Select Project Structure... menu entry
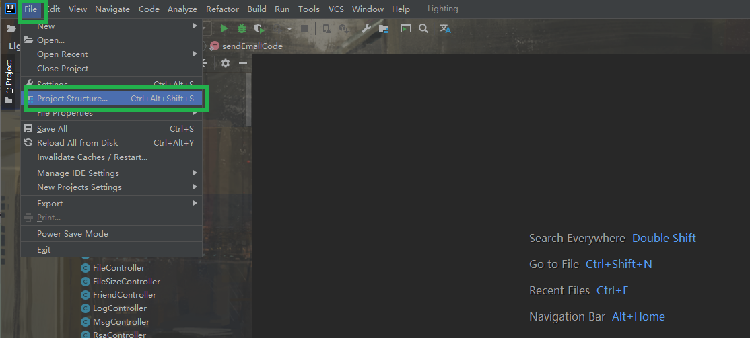The image size is (750, 338). [112, 99]
